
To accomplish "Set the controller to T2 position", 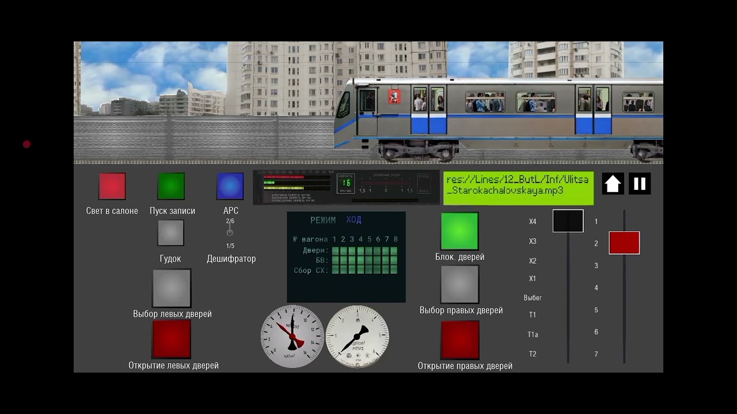I will click(x=533, y=354).
